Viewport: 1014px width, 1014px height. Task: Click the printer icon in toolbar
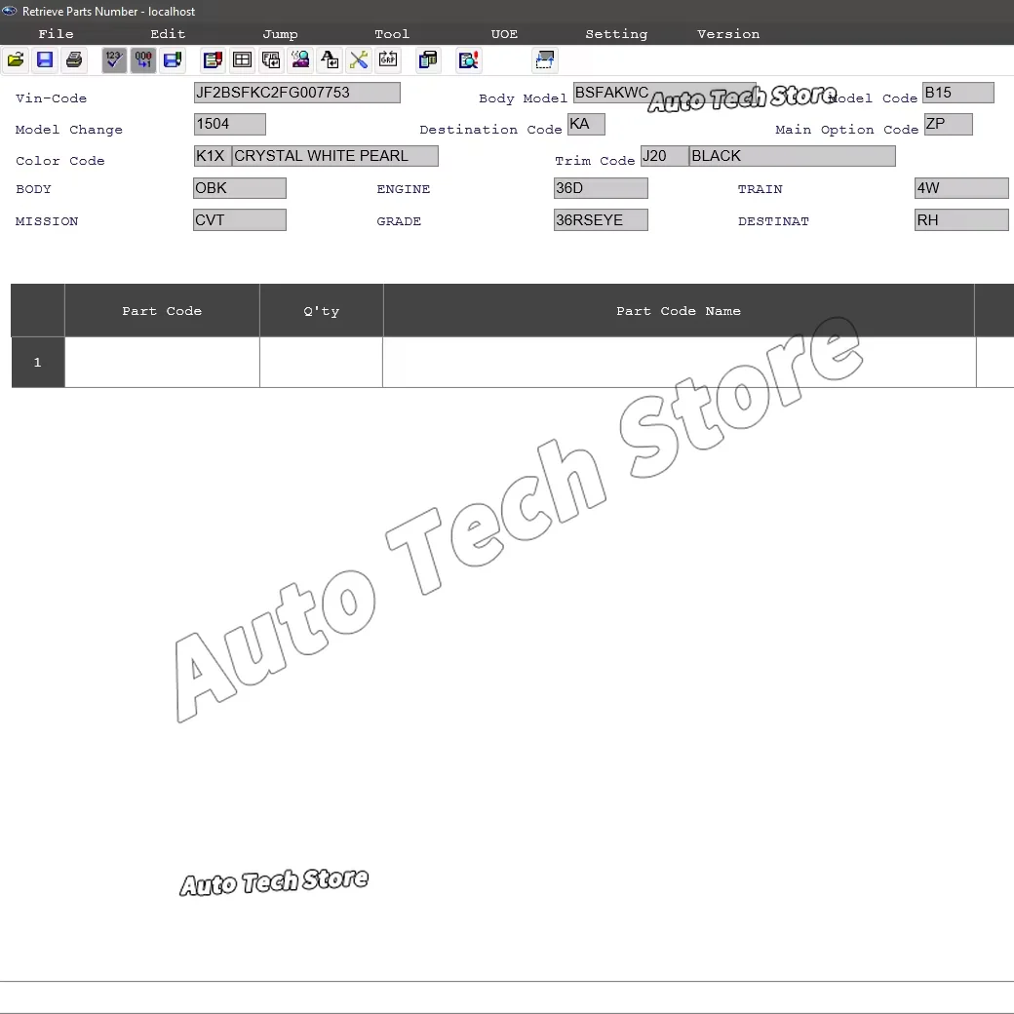74,60
